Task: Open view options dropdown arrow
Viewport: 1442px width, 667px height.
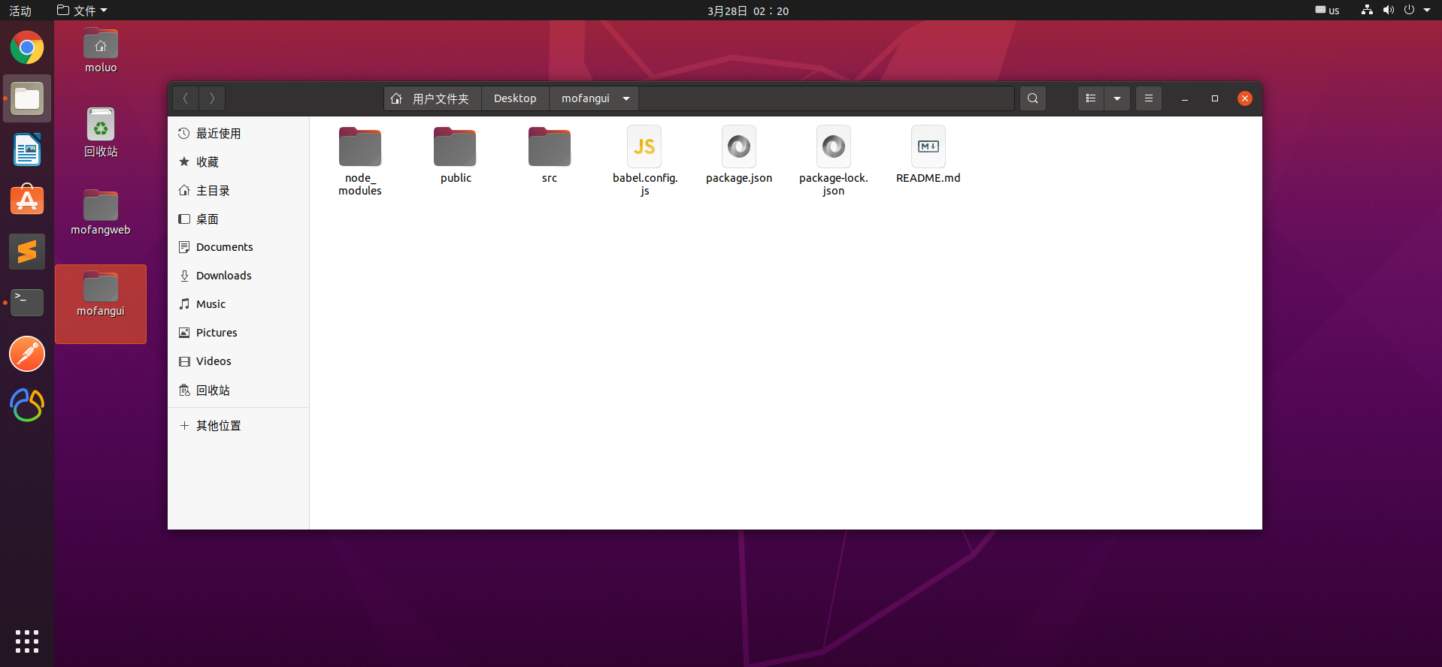Action: [x=1117, y=98]
